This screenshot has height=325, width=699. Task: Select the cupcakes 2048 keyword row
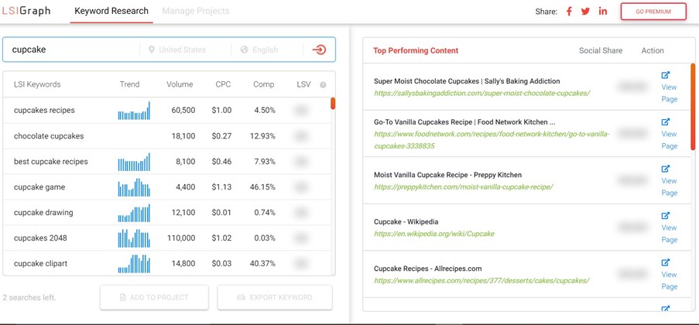40,238
